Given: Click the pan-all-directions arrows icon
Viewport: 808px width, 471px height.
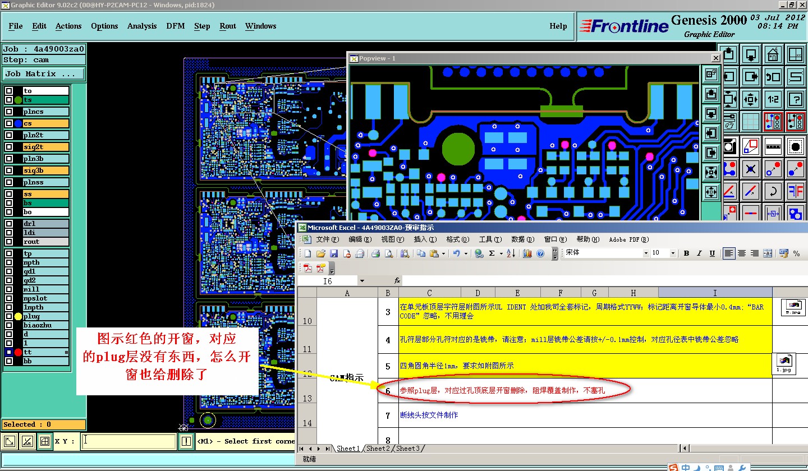Looking at the screenshot, I should tap(751, 99).
